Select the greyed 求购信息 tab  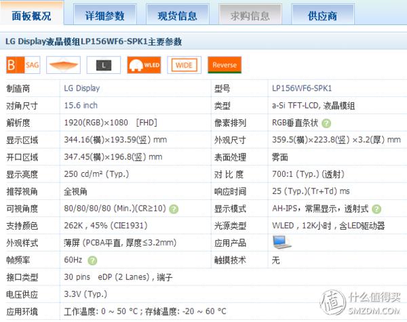pos(250,15)
